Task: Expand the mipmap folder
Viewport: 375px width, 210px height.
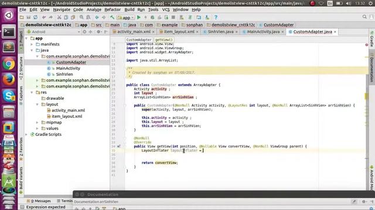Action: pos(37,123)
